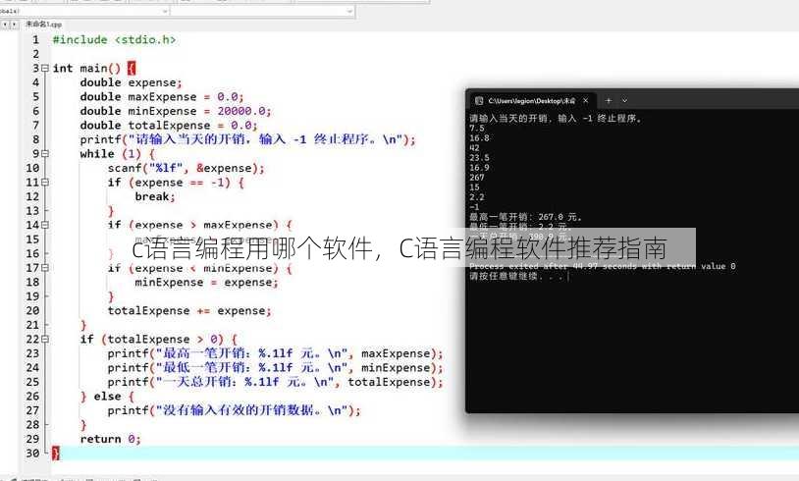
Task: Click the '#include <stdio.h>' line
Action: (x=114, y=39)
